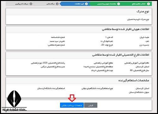
Task: Click the 'کد ملی' field
Action: point(109,37)
